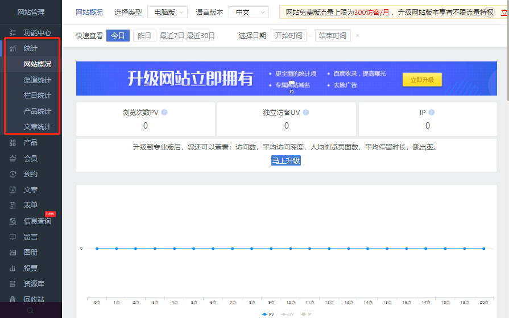Open 渠道统计 submenu item
This screenshot has width=509, height=318.
(38, 80)
